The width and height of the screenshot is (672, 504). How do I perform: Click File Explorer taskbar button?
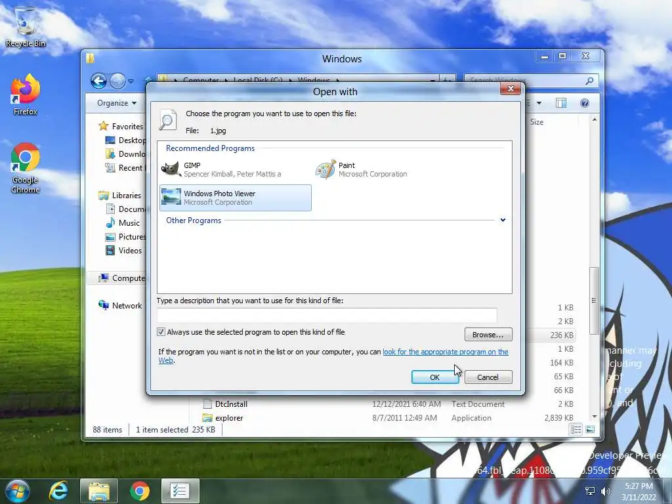click(x=99, y=491)
